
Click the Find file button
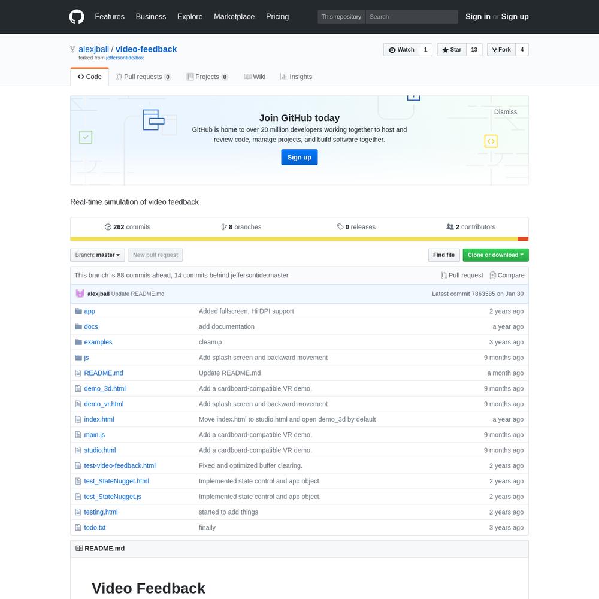click(443, 255)
